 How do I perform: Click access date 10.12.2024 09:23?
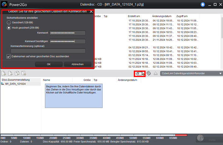(x=187, y=32)
